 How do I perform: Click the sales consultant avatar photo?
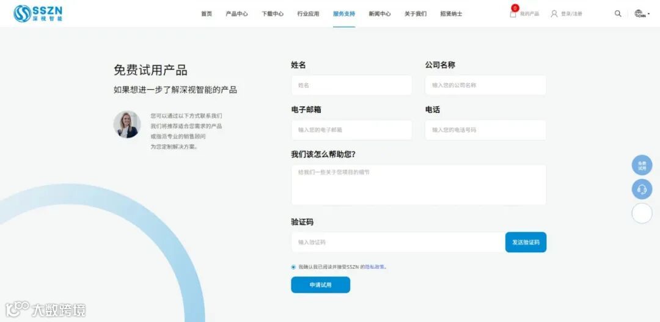coord(127,125)
